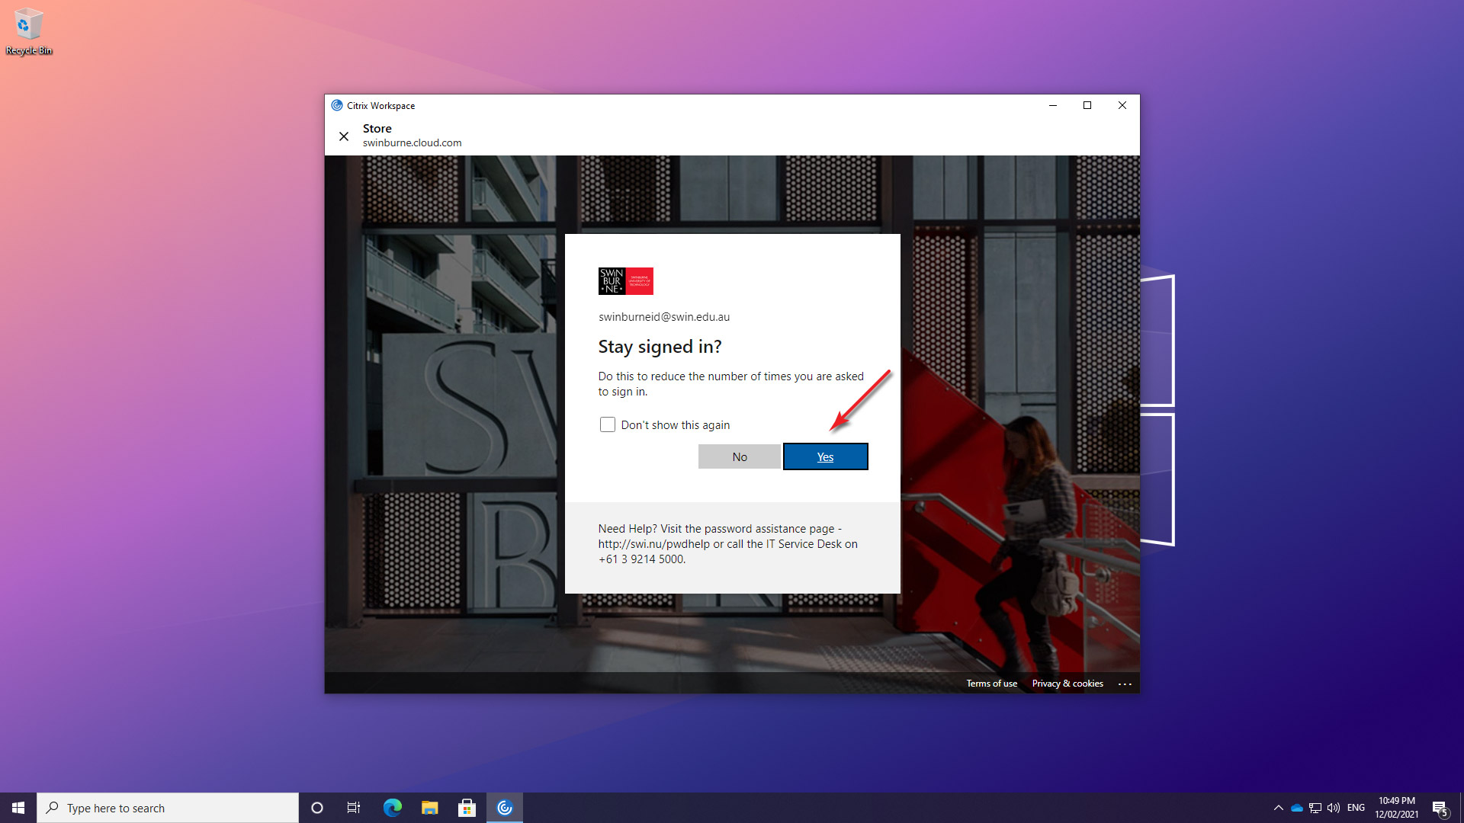Open the Windows Start menu
This screenshot has height=823, width=1464.
point(18,808)
